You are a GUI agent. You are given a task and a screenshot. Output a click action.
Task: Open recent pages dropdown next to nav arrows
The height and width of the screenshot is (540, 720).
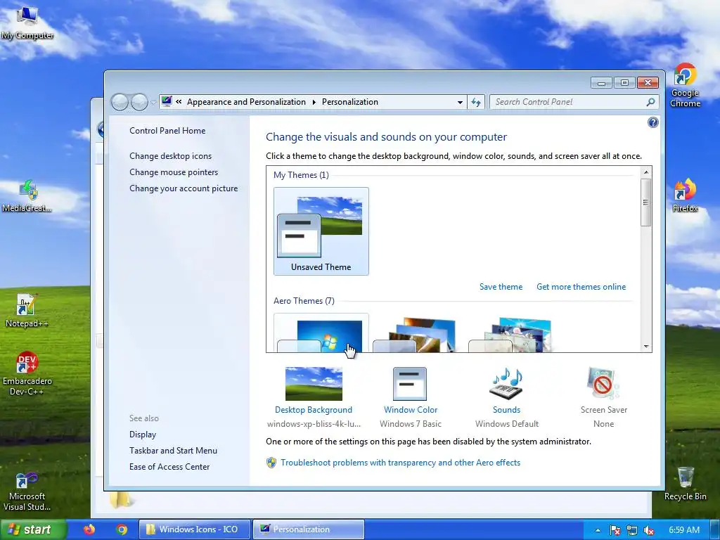(x=153, y=103)
